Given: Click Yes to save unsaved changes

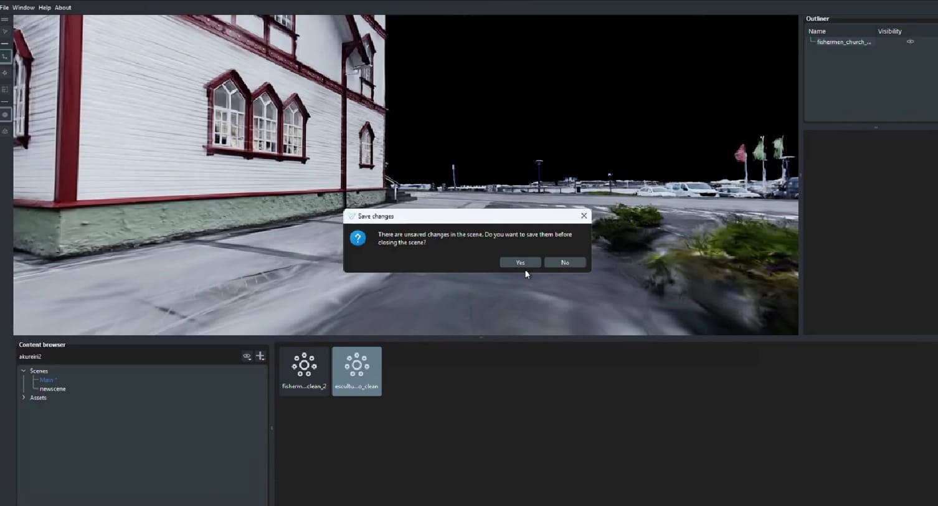Looking at the screenshot, I should tap(520, 262).
